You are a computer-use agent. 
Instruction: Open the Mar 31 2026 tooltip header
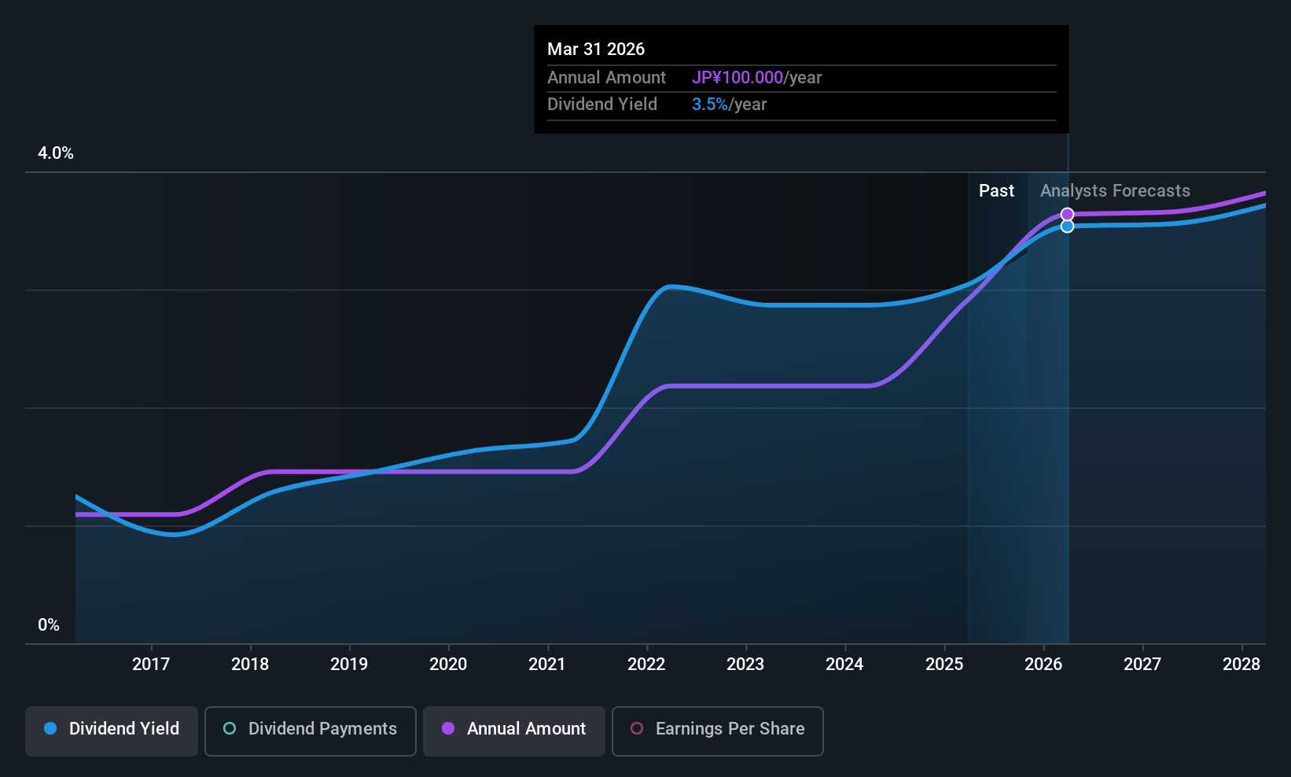(x=596, y=49)
